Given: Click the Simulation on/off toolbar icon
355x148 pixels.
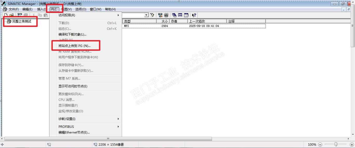Looking at the screenshot, I should pos(166,15).
